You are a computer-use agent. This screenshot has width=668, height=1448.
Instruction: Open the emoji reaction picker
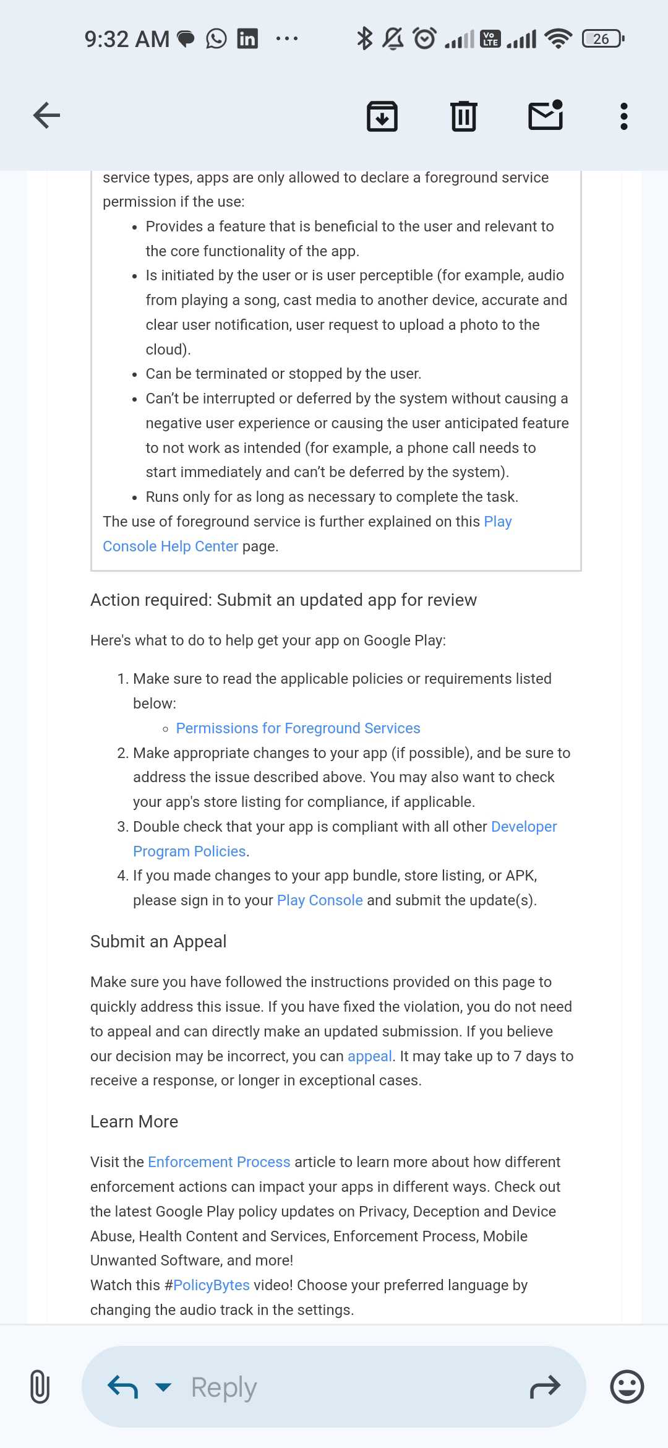[x=627, y=1387]
